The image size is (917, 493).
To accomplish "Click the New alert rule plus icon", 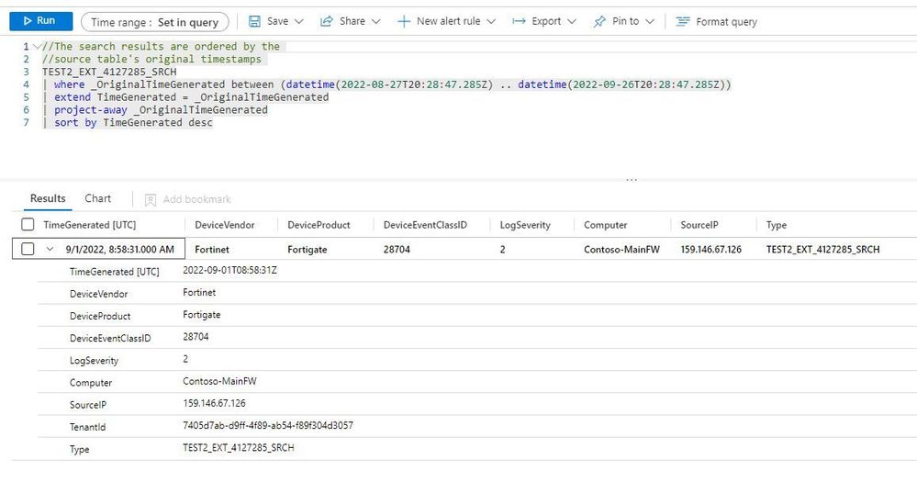I will (404, 22).
